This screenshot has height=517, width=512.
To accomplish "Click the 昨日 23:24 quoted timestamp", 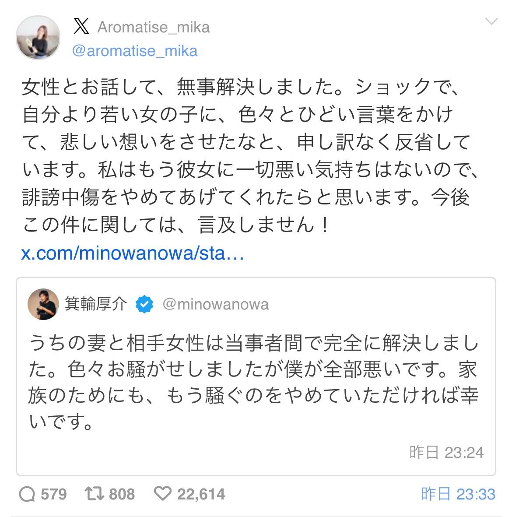I will tap(446, 452).
